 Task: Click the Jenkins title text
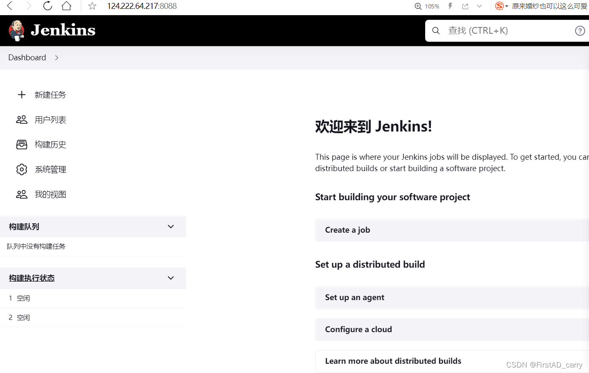(x=63, y=30)
